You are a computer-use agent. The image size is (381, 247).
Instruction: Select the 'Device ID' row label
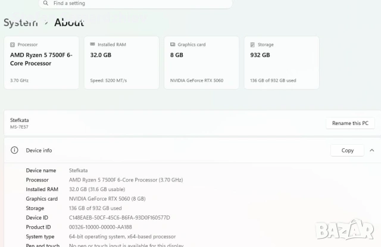37,218
